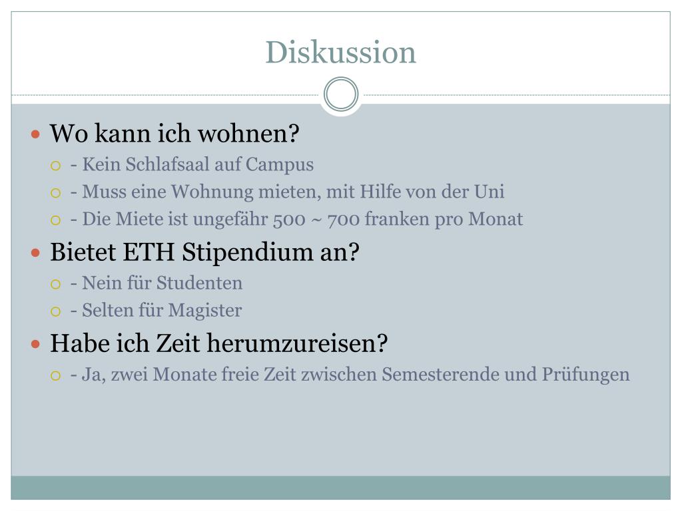Screen dimensions: 682x511
Task: Click the yellow ring bullet before 'Kein Schlafsaal'
Action: click(55, 166)
